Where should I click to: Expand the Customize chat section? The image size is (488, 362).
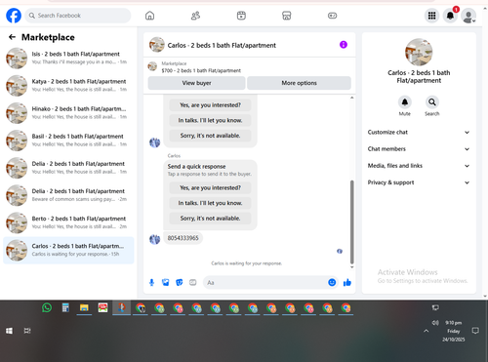click(x=419, y=132)
